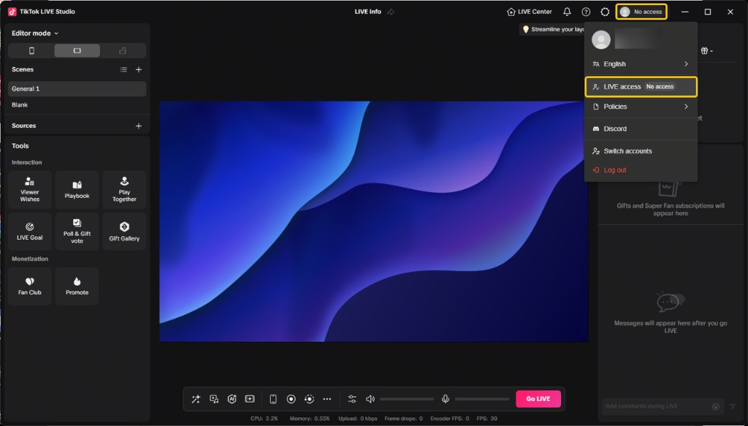Open LIVE access in the account menu
This screenshot has height=426, width=748.
click(x=641, y=86)
